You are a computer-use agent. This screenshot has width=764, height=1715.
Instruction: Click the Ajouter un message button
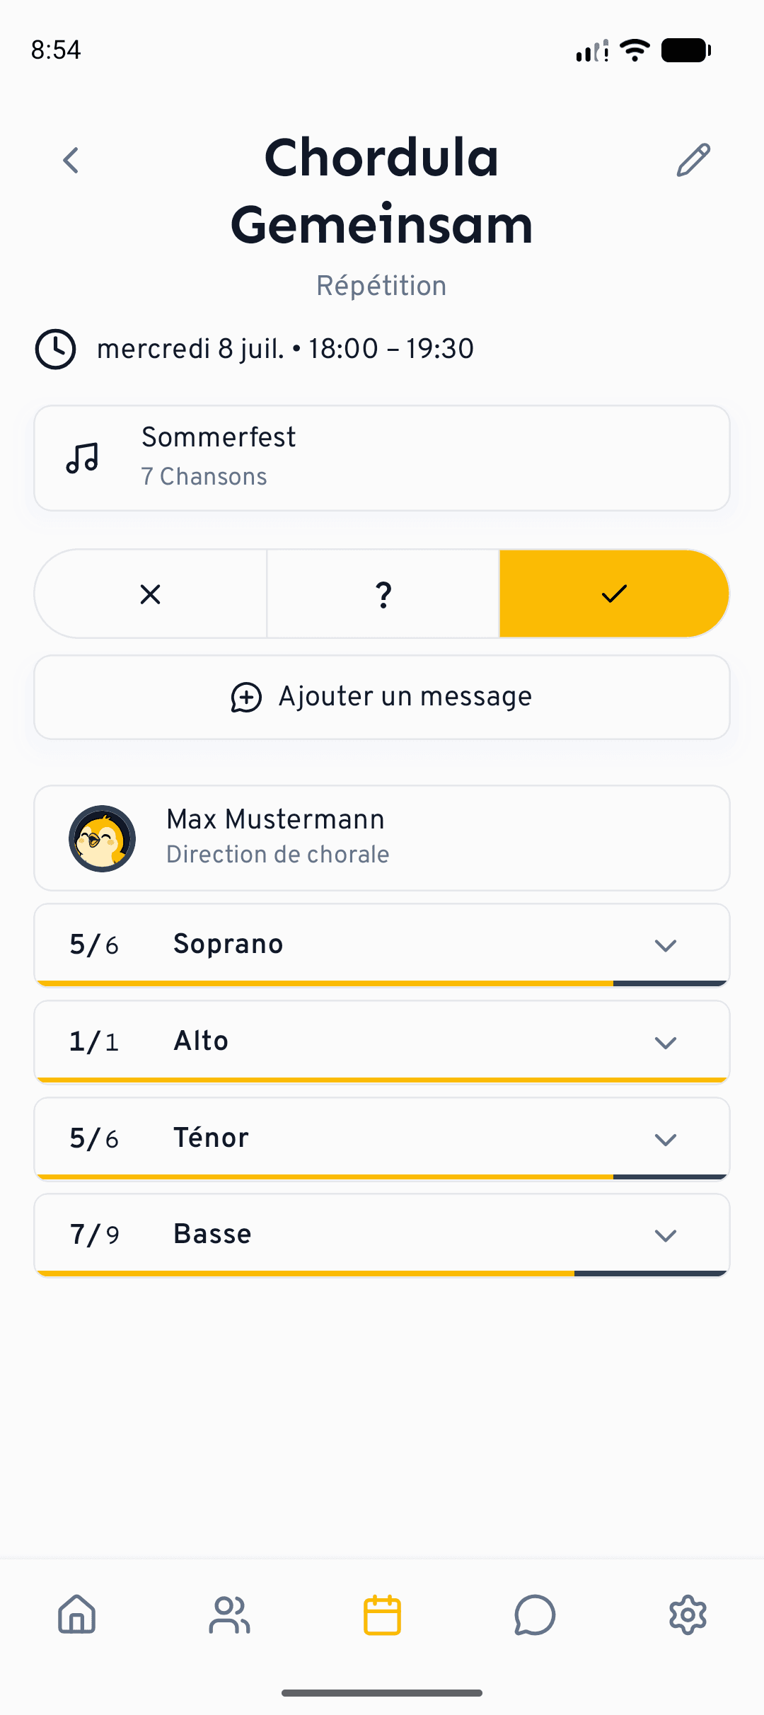[x=382, y=697]
